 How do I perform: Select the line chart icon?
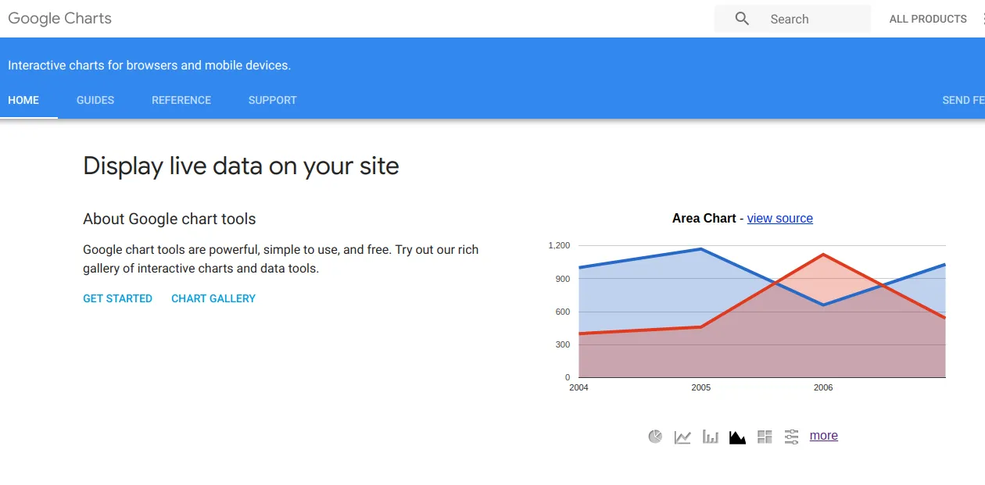pos(682,436)
